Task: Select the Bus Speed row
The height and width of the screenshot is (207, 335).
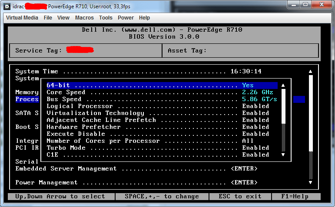Action: coord(162,99)
